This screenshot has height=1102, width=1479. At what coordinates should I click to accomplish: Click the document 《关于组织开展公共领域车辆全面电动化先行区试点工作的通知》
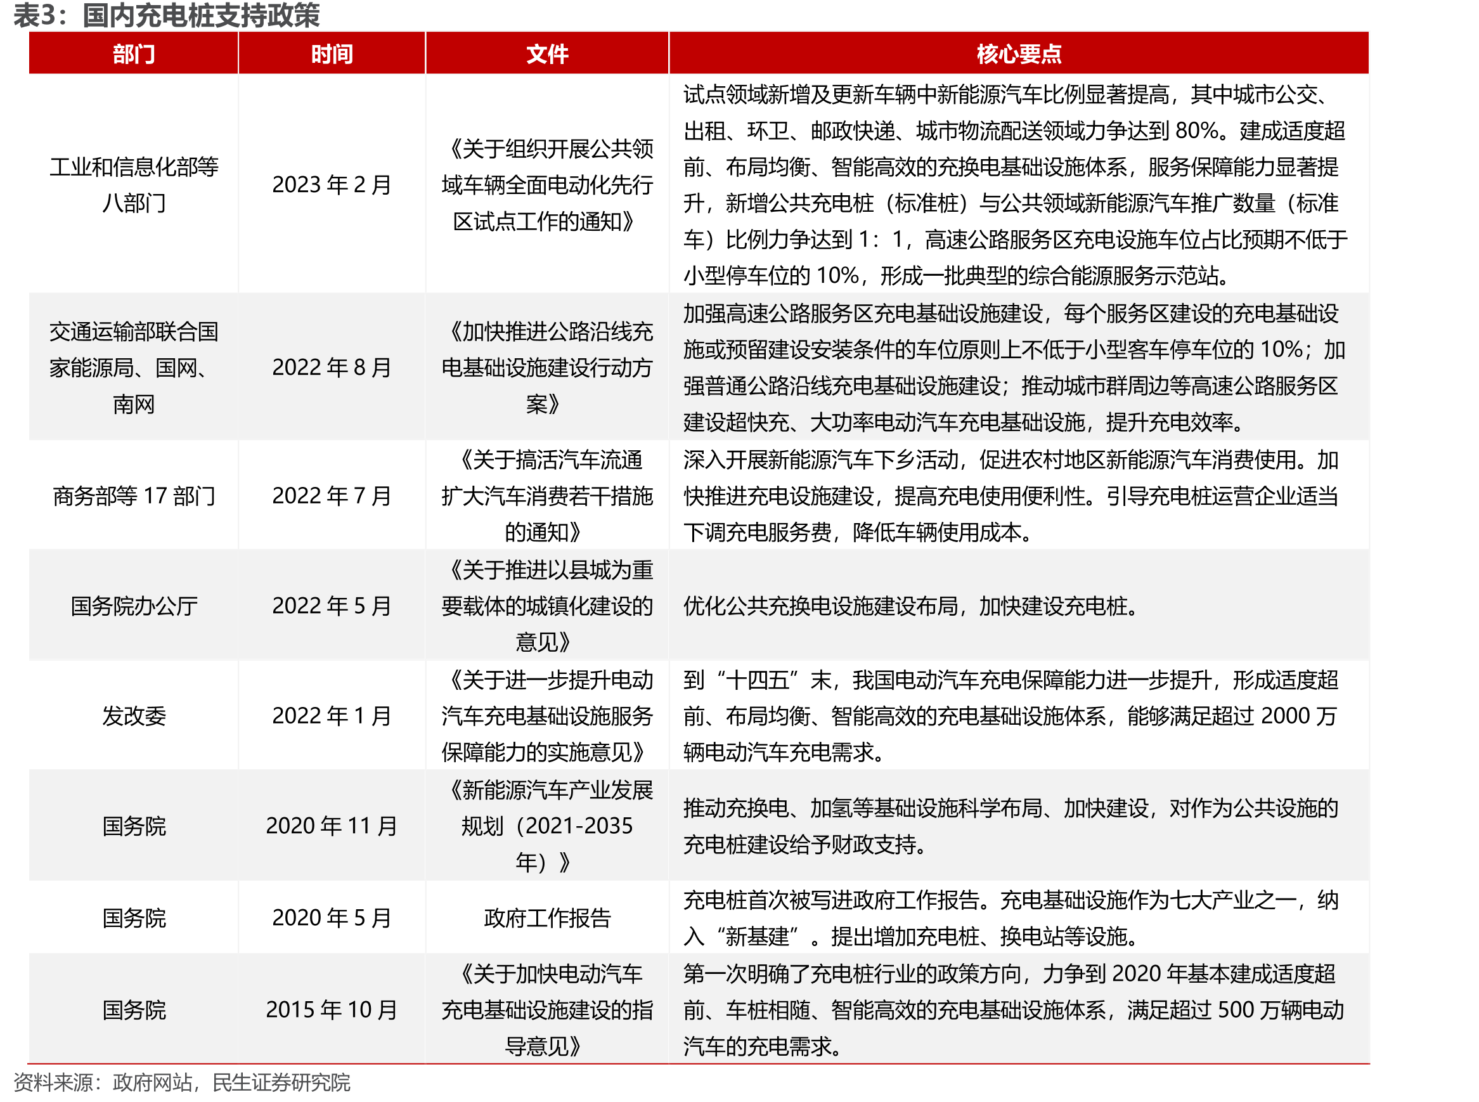[547, 185]
